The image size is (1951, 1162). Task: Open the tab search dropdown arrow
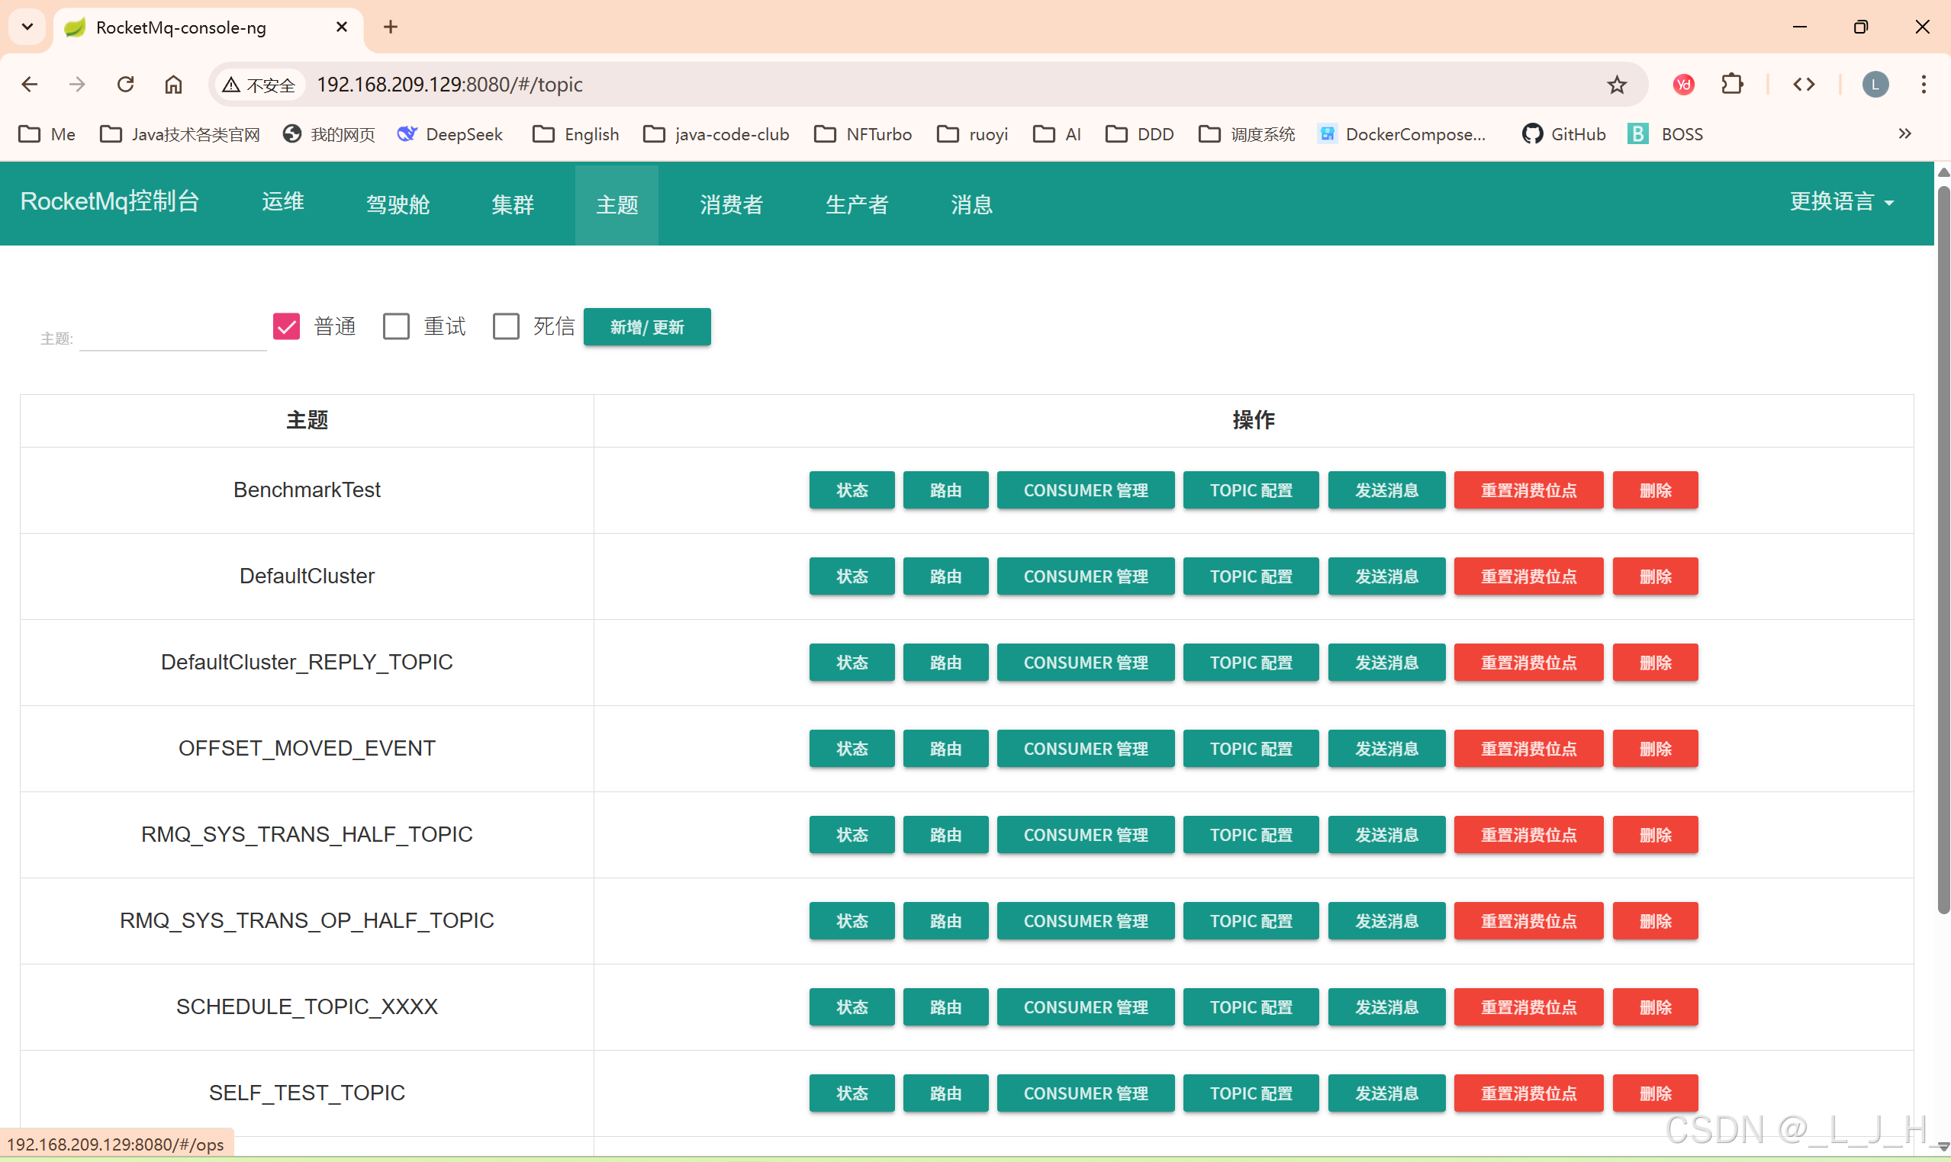pyautogui.click(x=27, y=27)
